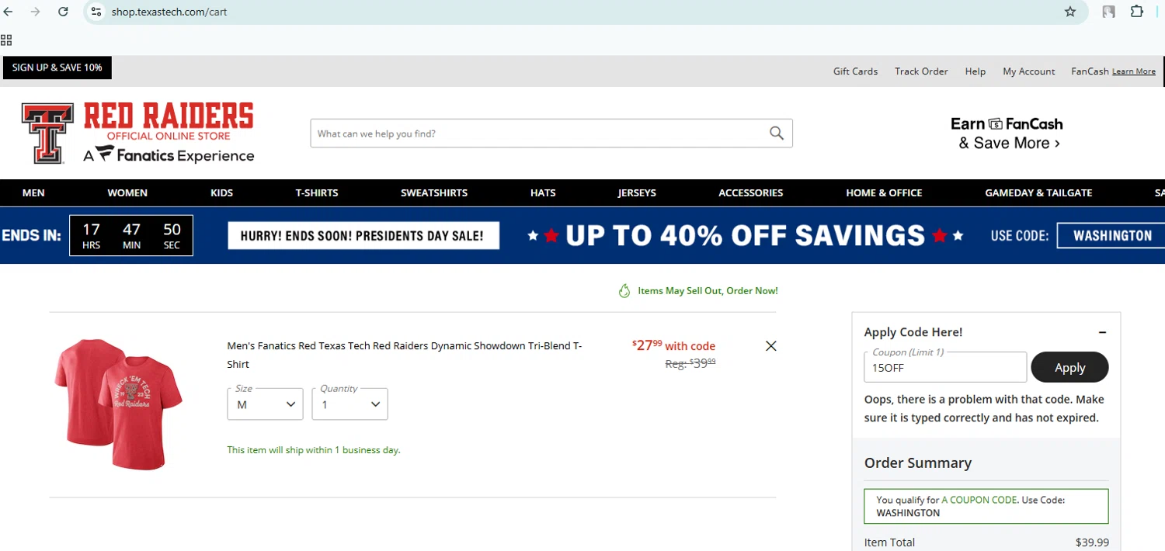Open the Gift Cards link
Viewport: 1165px width, 551px height.
click(855, 71)
